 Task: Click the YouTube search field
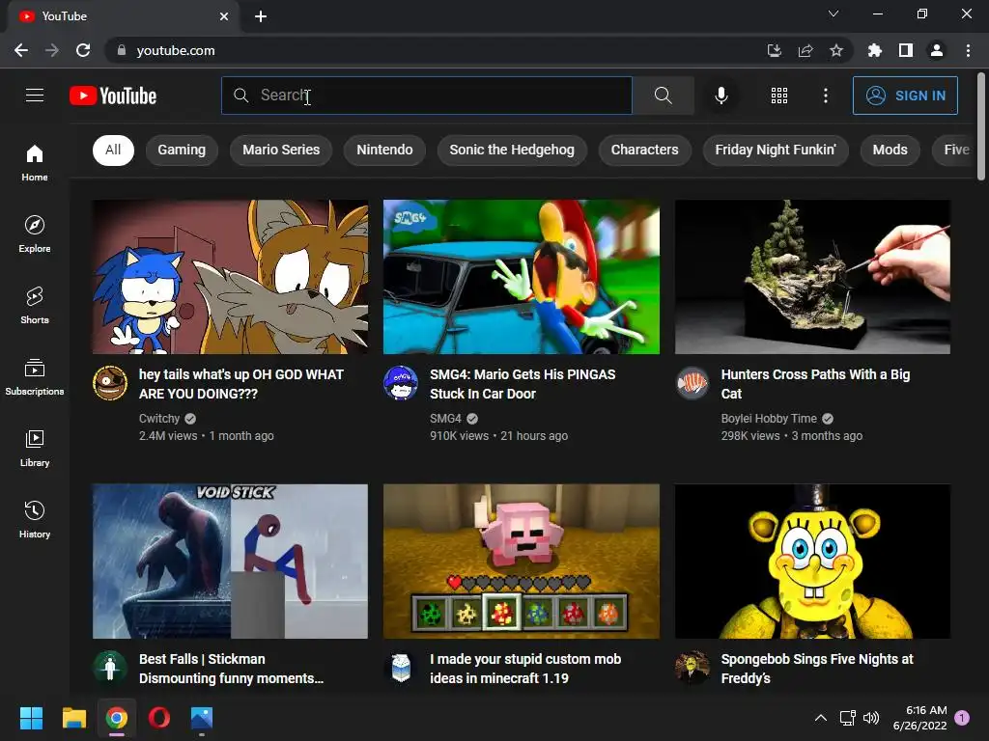point(427,96)
